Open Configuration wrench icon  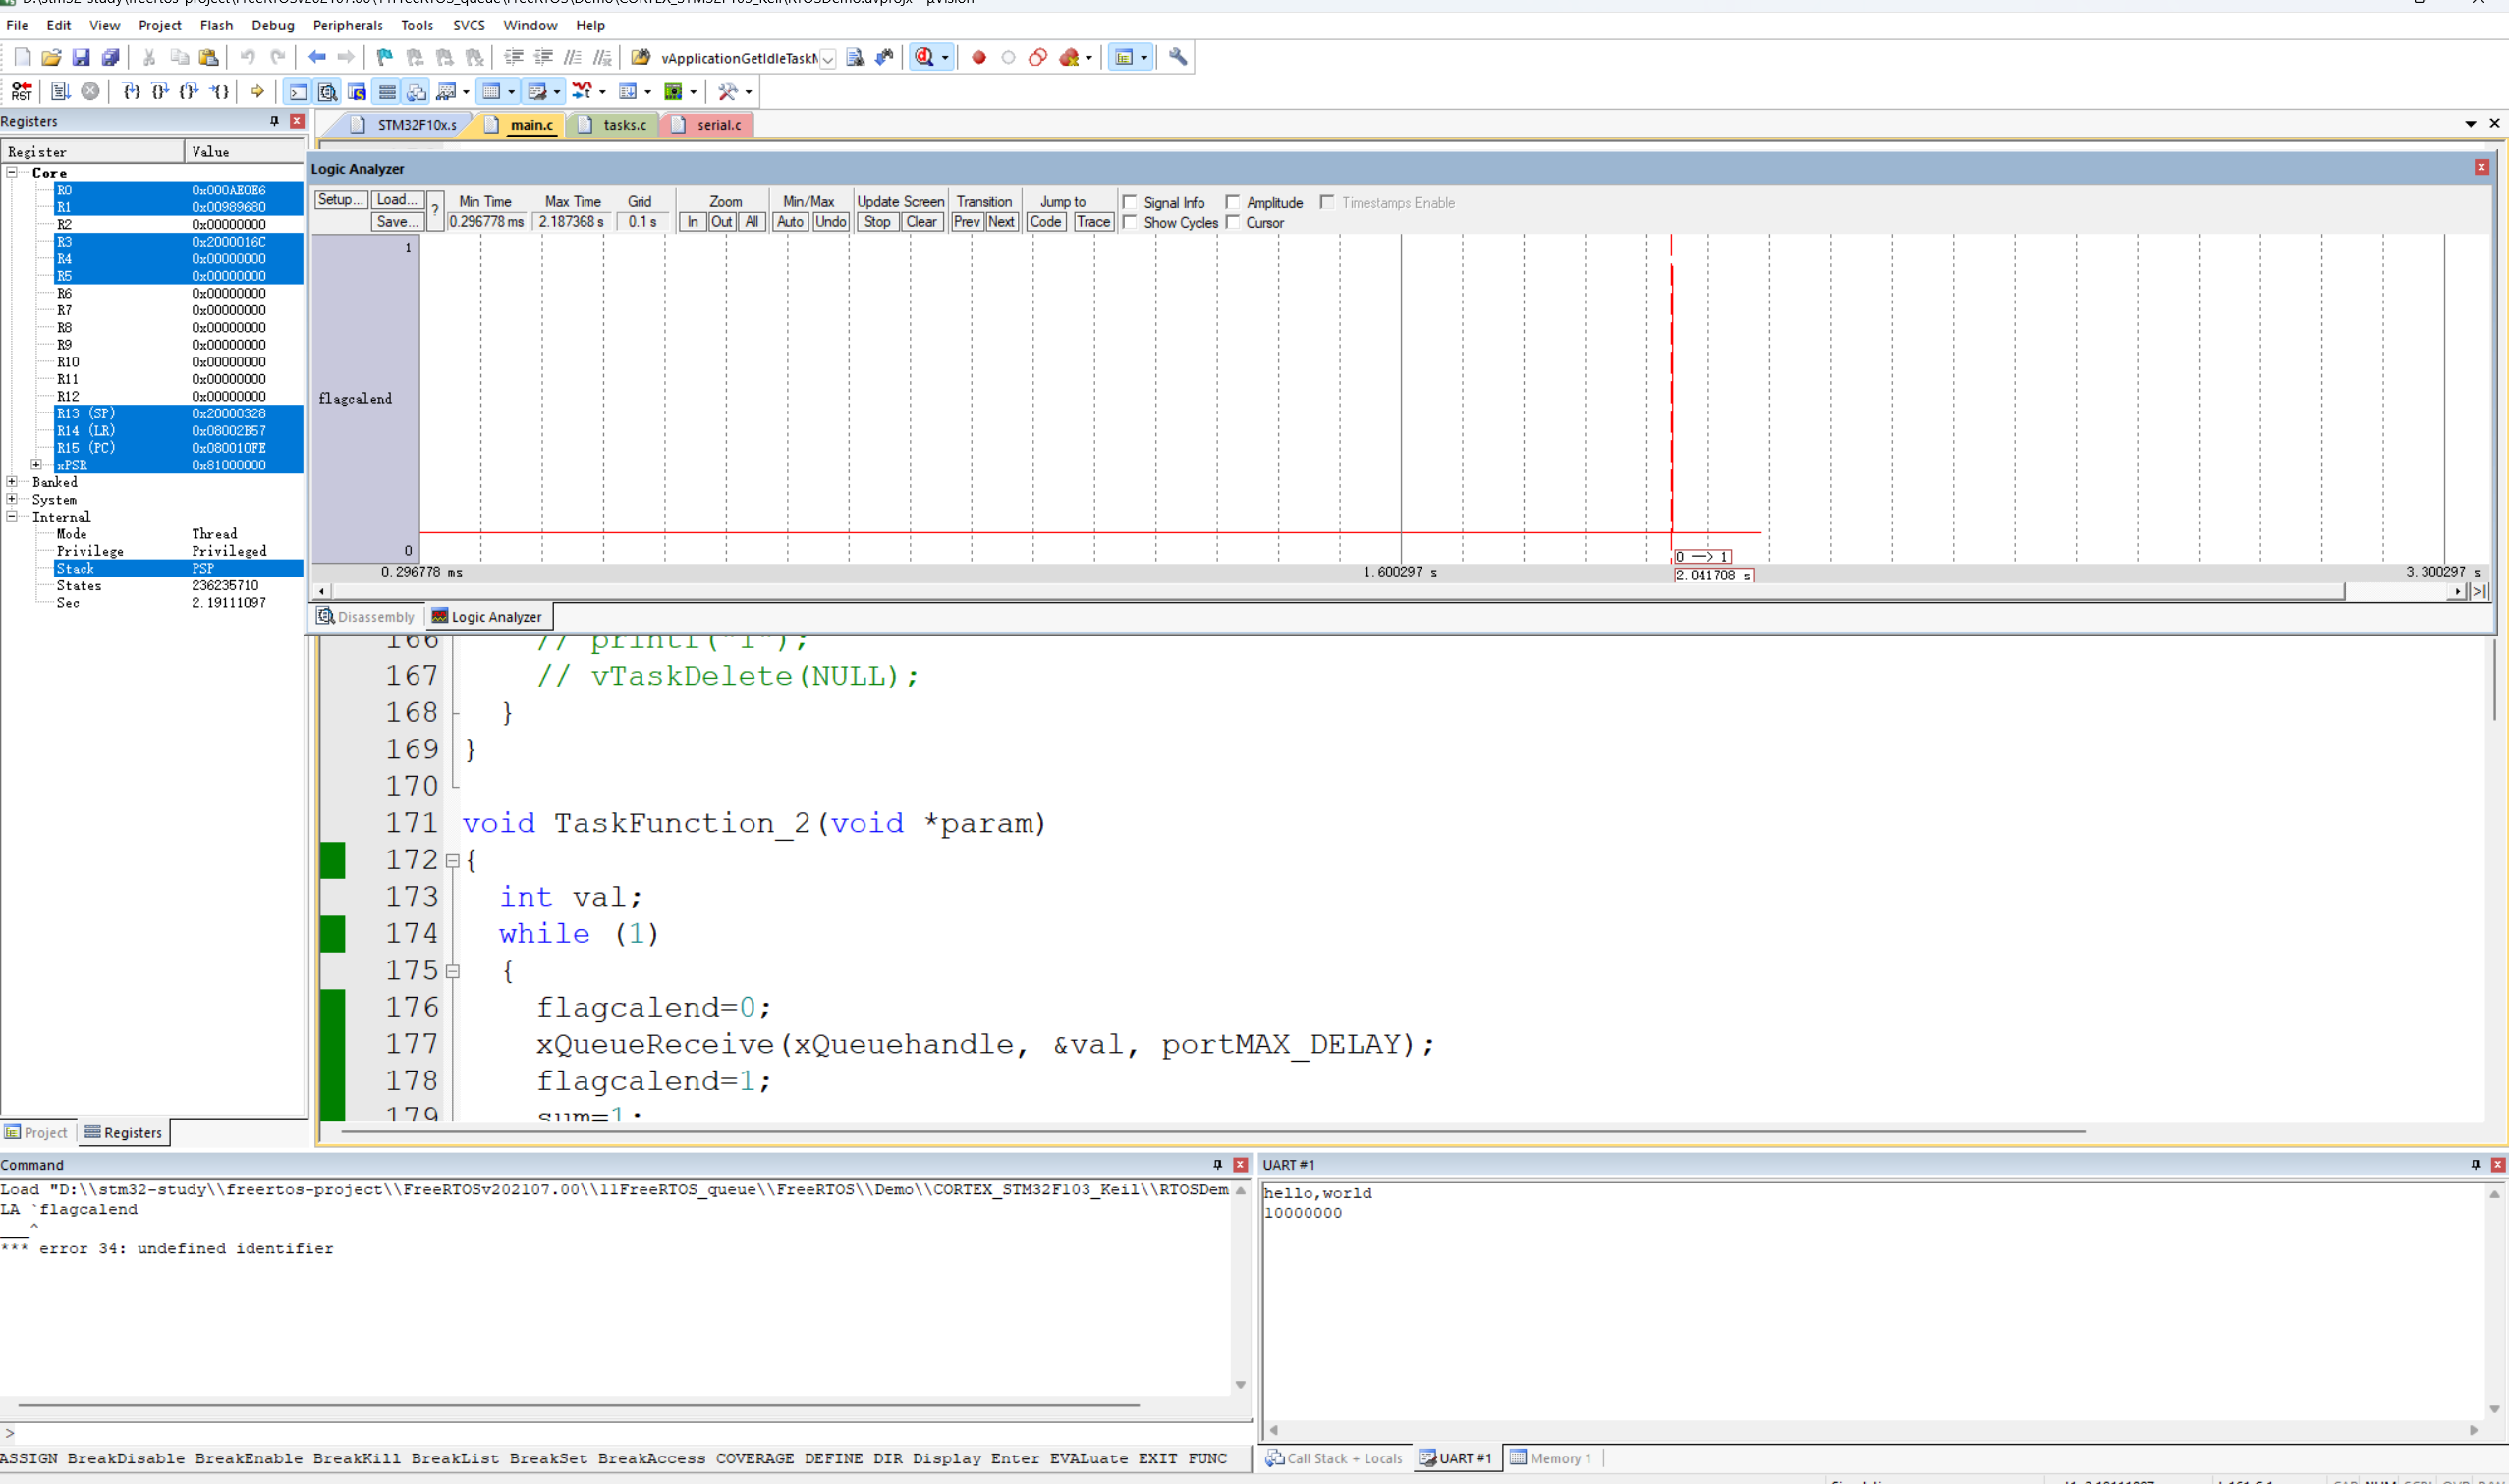(1178, 58)
